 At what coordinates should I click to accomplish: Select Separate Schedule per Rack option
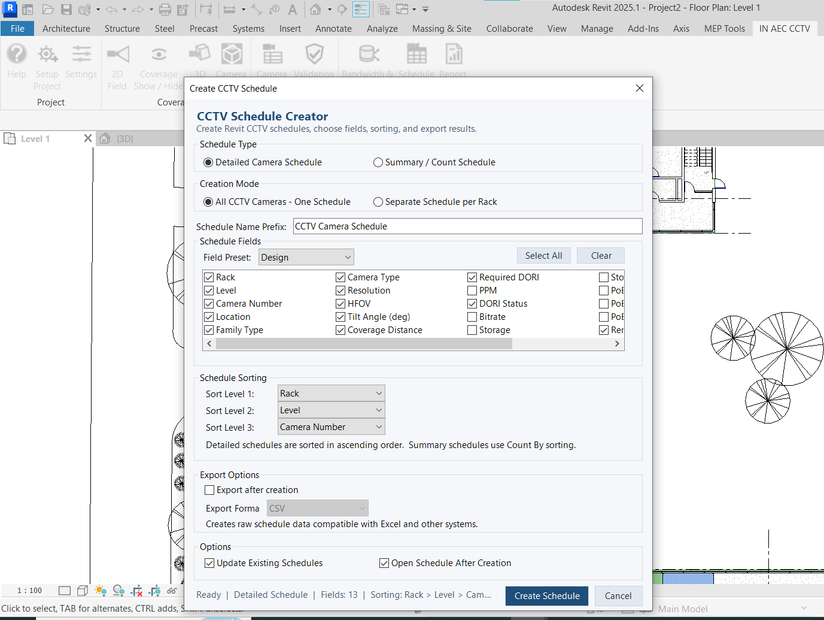point(378,202)
